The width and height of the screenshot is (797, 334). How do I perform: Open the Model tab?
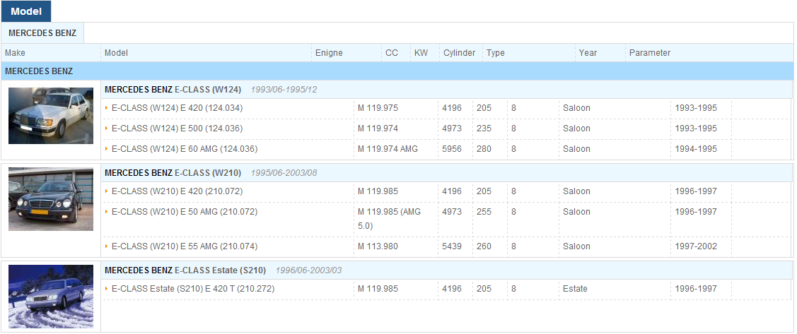pos(26,11)
